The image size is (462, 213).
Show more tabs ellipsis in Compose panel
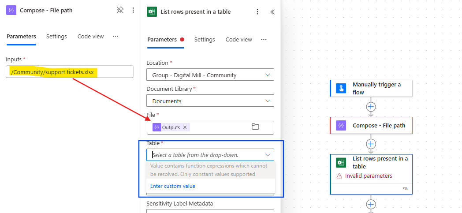(x=115, y=36)
